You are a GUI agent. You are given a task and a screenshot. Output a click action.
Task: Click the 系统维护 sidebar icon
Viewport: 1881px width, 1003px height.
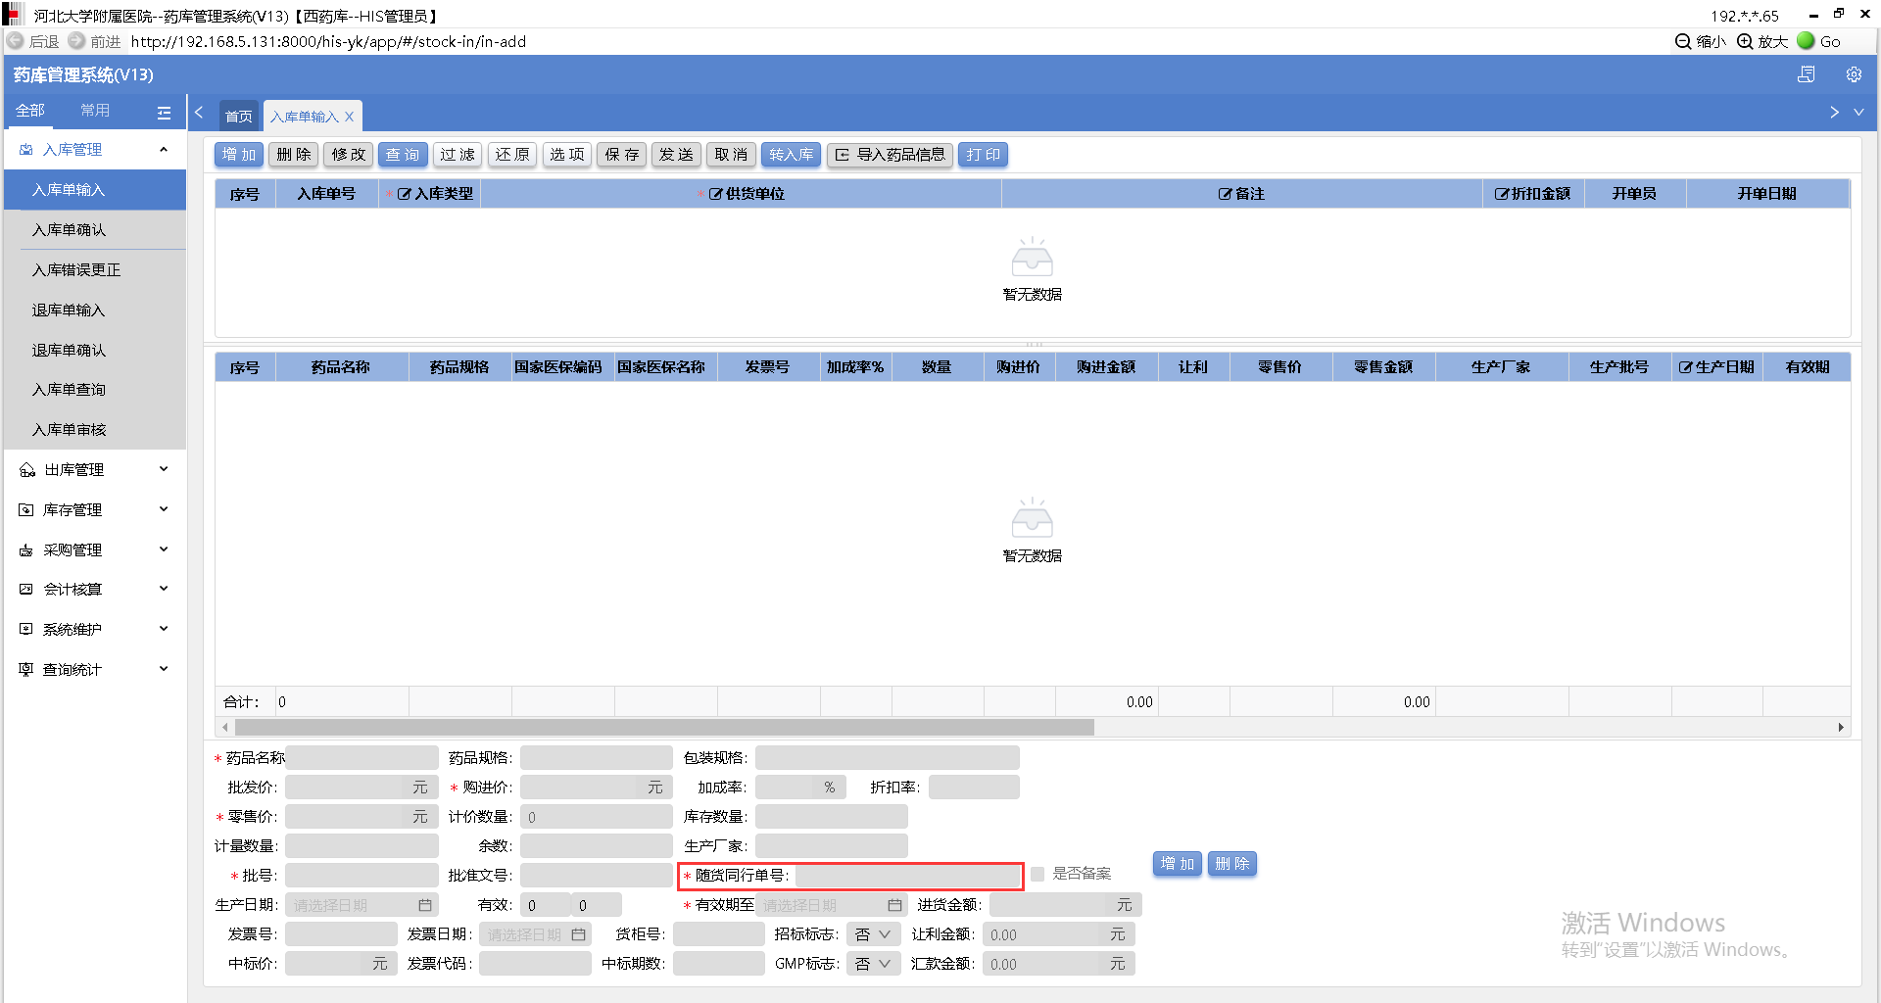coord(26,629)
